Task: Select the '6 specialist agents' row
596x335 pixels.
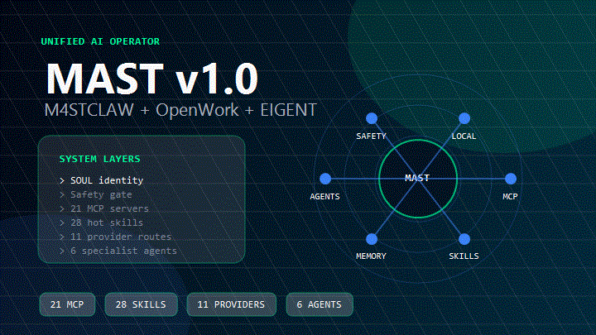Action: click(x=118, y=251)
